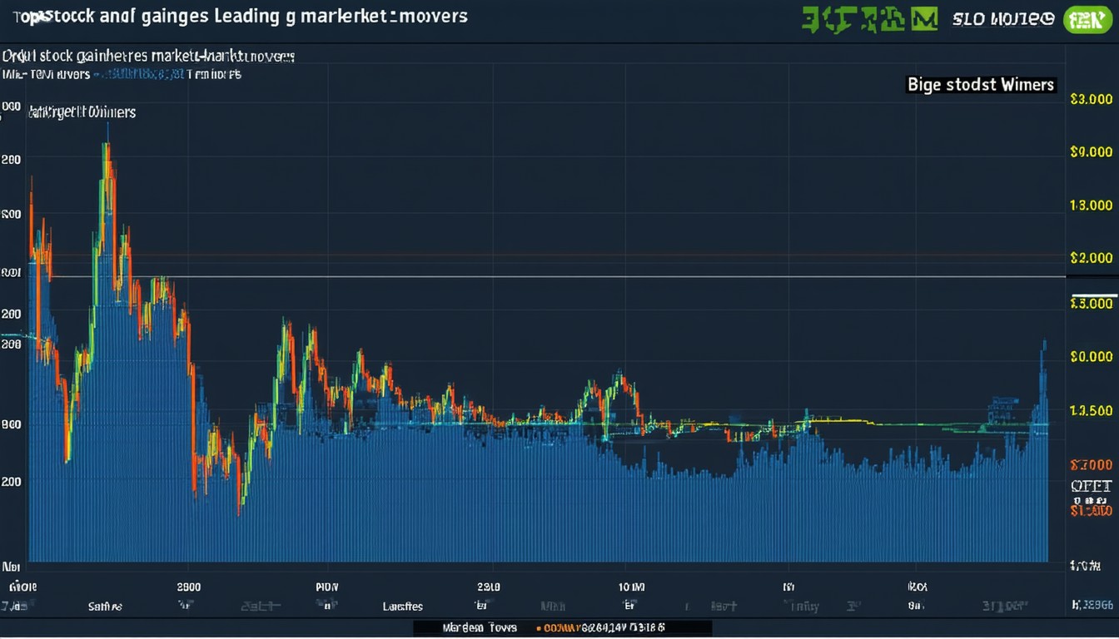Open the green pill-shaped button in top right corner
1119x639 pixels.
1088,18
